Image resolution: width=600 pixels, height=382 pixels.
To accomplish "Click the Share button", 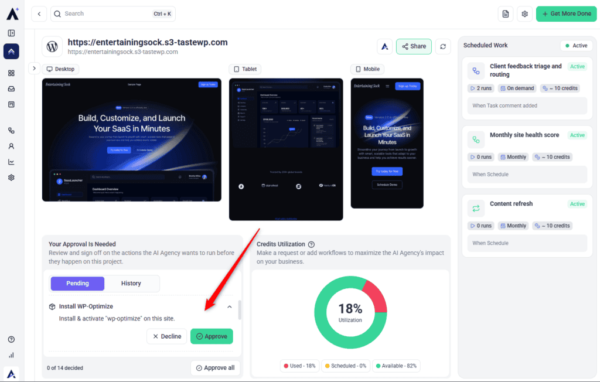I will tap(414, 47).
